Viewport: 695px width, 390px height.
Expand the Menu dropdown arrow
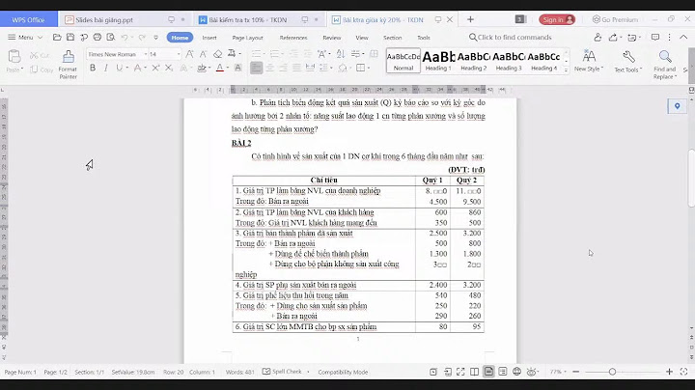(40, 38)
